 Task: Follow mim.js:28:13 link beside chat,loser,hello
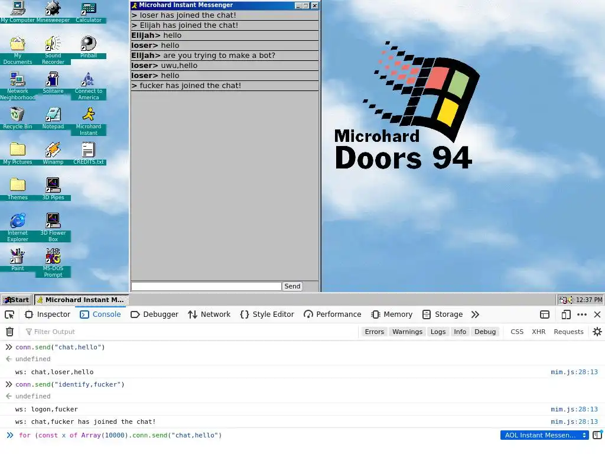click(574, 372)
